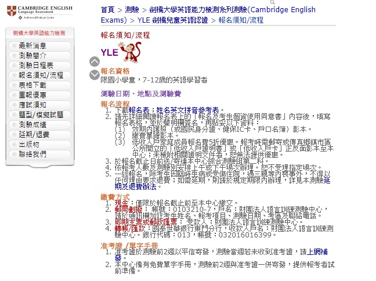The width and height of the screenshot is (376, 281).
Task: Open 延期/退費 sidebar item
Action: click(40, 134)
